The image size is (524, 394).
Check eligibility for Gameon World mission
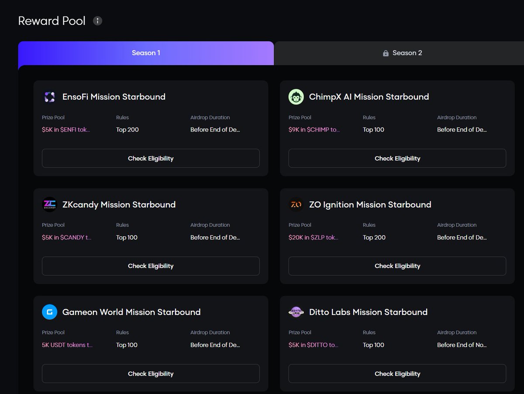(x=151, y=373)
